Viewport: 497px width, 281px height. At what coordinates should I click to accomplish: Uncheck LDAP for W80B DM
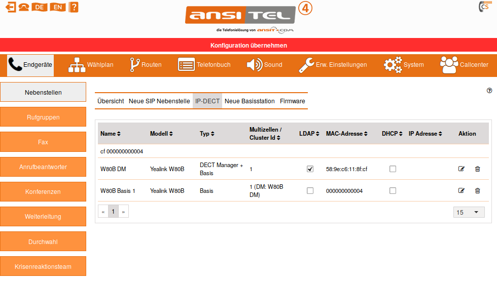(x=310, y=169)
